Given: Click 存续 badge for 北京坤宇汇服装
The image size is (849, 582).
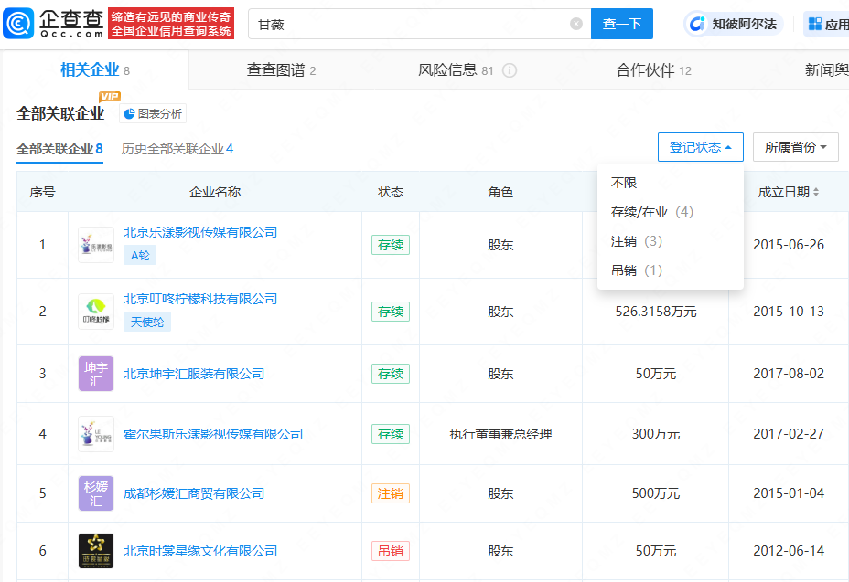Looking at the screenshot, I should pos(391,374).
